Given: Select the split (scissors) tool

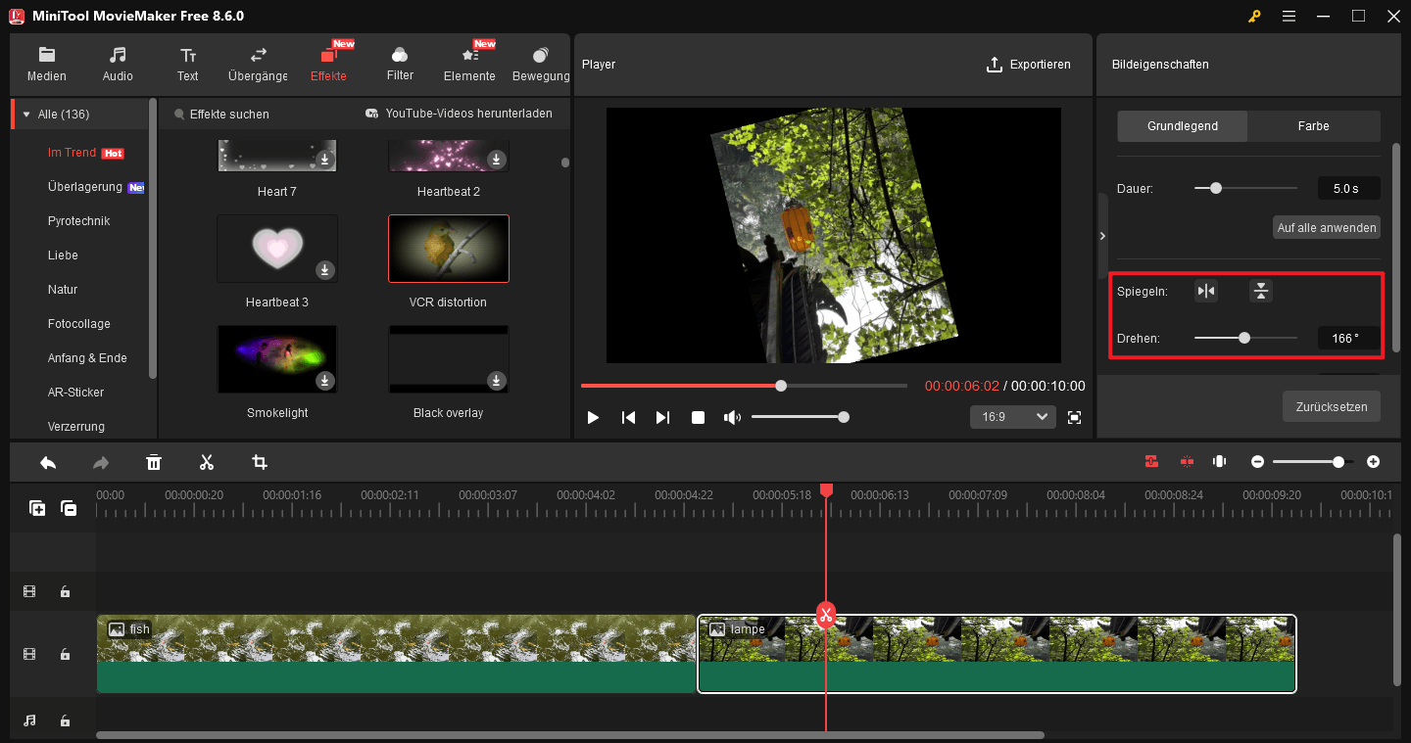Looking at the screenshot, I should (206, 461).
